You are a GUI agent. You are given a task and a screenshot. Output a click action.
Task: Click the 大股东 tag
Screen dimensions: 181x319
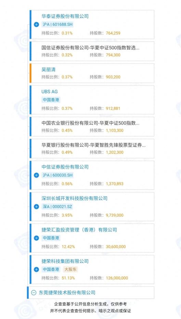[70, 269]
